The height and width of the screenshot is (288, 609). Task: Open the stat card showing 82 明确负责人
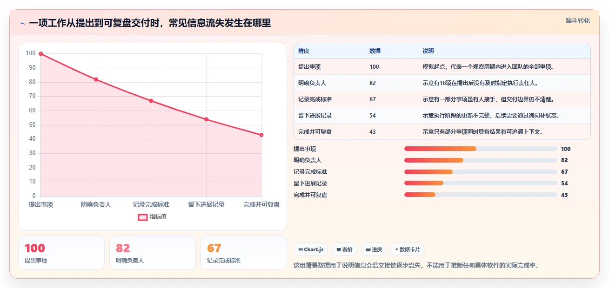coord(153,253)
